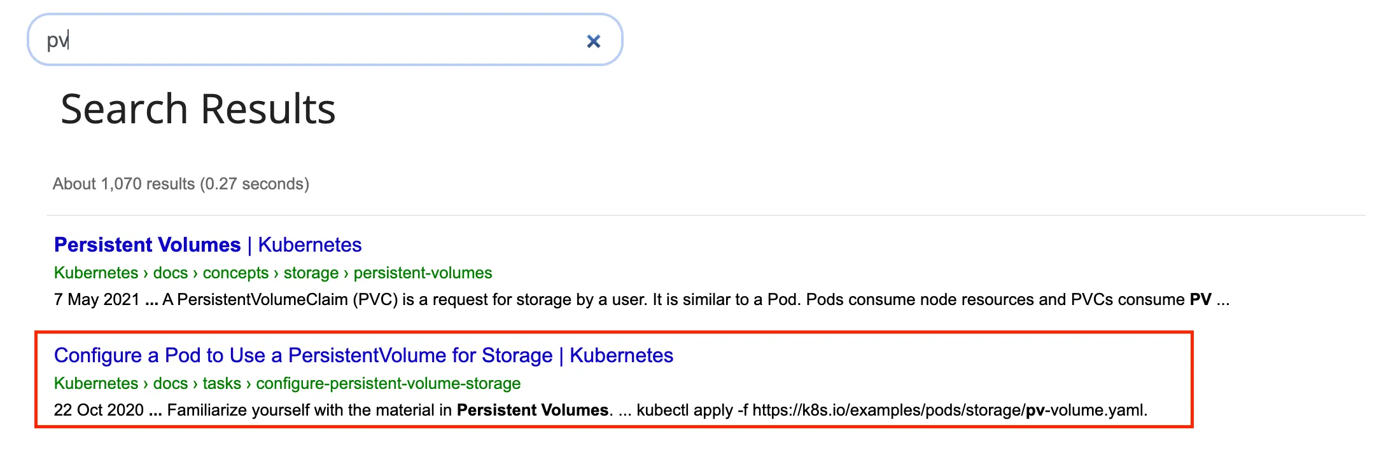Click the "configure-persistent-volume-storage" breadcrumb segment
The width and height of the screenshot is (1386, 455).
[388, 383]
